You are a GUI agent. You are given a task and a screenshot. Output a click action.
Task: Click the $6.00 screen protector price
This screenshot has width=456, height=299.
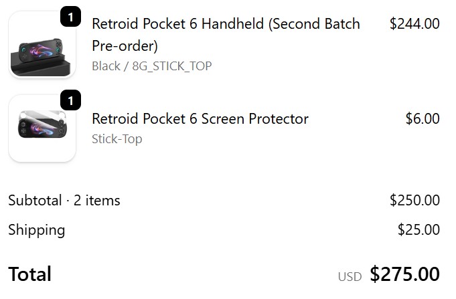pos(423,119)
